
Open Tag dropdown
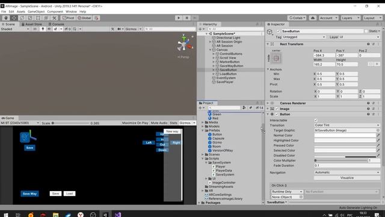pos(304,37)
